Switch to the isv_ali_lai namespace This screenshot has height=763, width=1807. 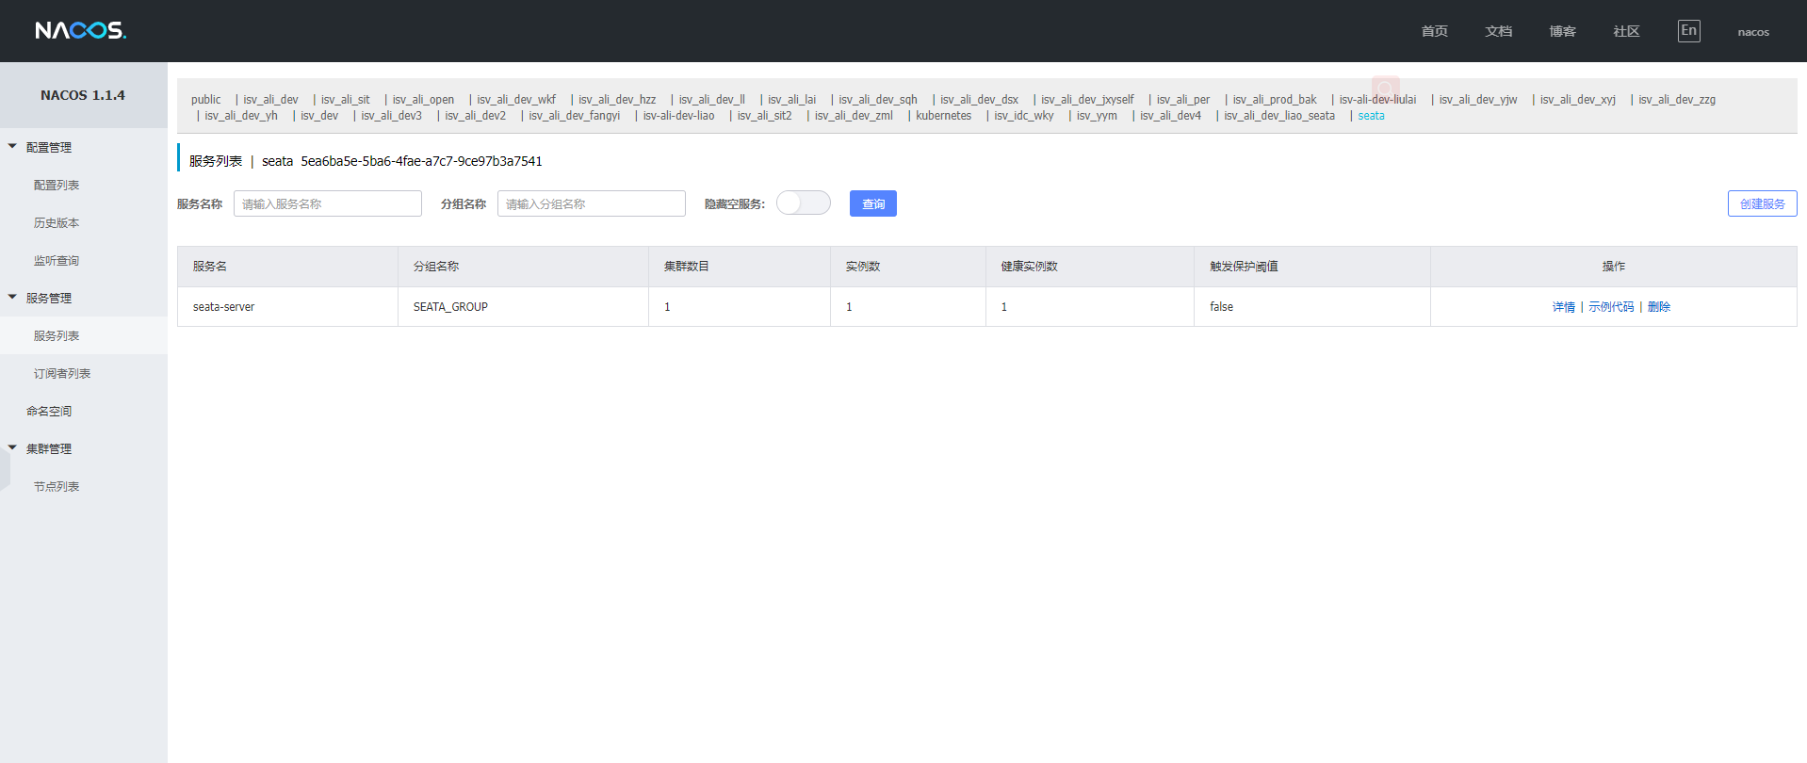click(x=792, y=100)
